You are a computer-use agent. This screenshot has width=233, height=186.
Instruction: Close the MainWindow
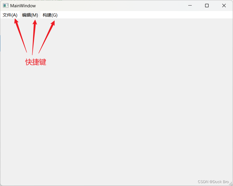pos(224,6)
